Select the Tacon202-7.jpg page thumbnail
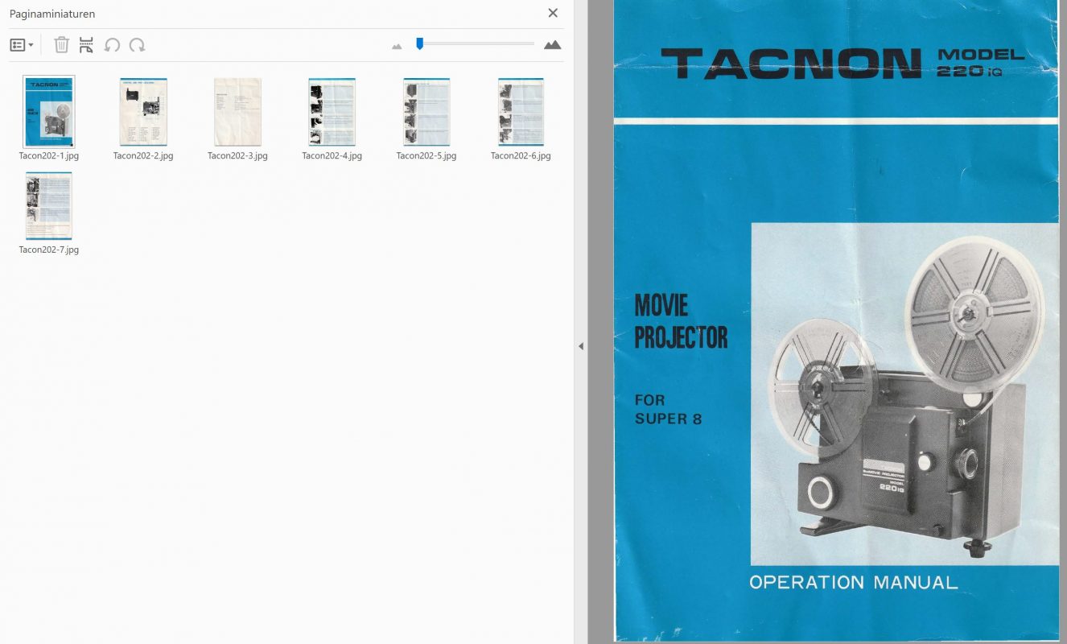Image resolution: width=1067 pixels, height=644 pixels. (49, 206)
